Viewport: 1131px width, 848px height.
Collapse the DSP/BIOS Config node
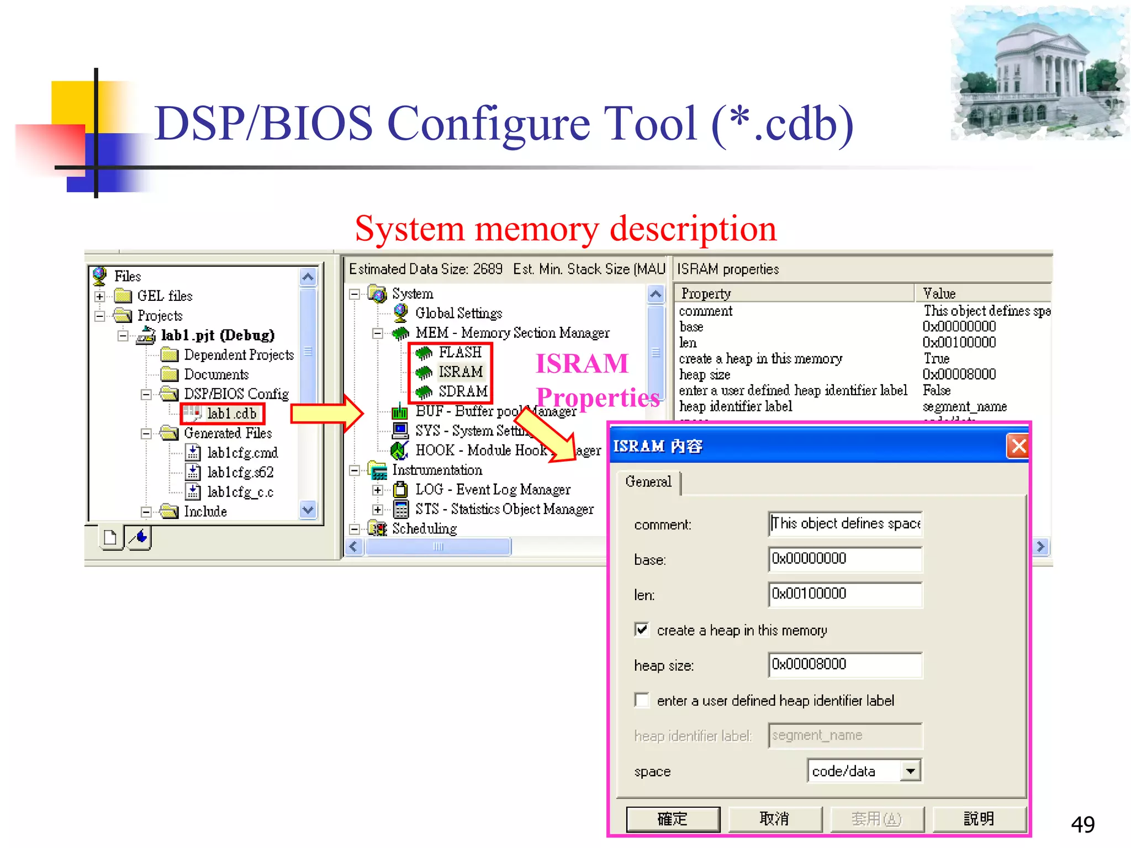[x=146, y=394]
